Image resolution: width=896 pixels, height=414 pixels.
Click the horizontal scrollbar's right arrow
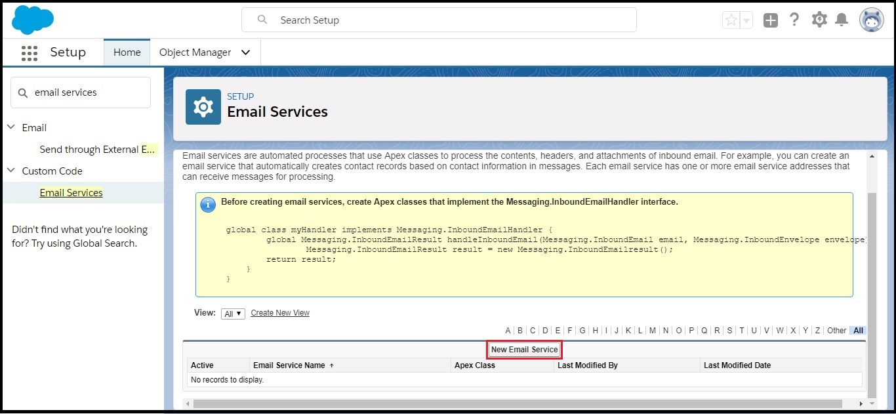(861, 404)
